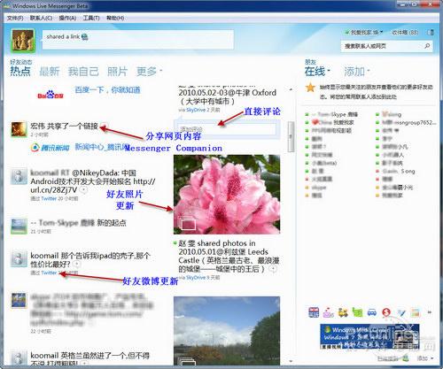Click the 'shared a link' status message field
The image size is (443, 369).
pos(138,40)
